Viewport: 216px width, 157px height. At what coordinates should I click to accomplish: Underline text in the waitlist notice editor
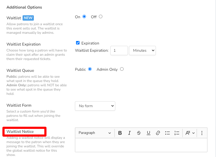[148, 133]
